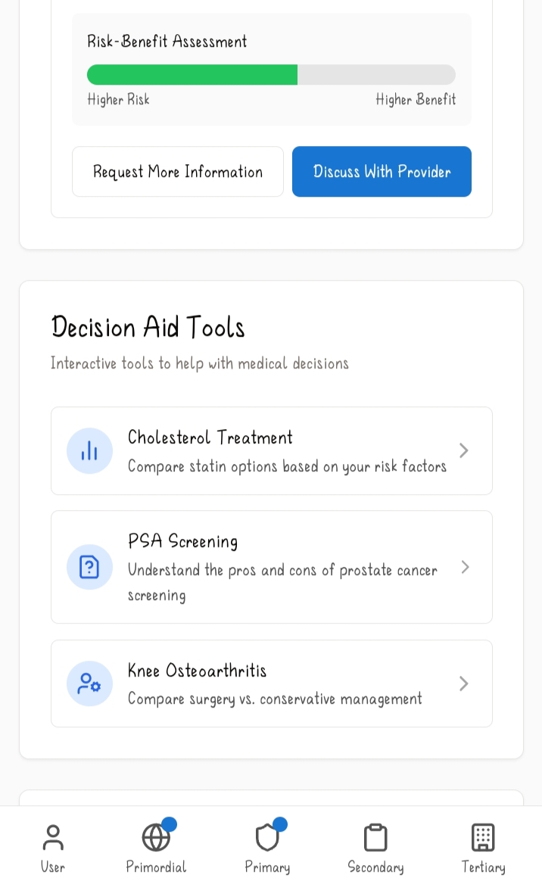Viewport: 542px width, 881px height.
Task: Tap the Primordial globe icon
Action: pos(156,838)
